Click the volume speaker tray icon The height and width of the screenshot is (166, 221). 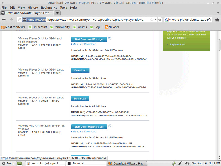point(187,164)
